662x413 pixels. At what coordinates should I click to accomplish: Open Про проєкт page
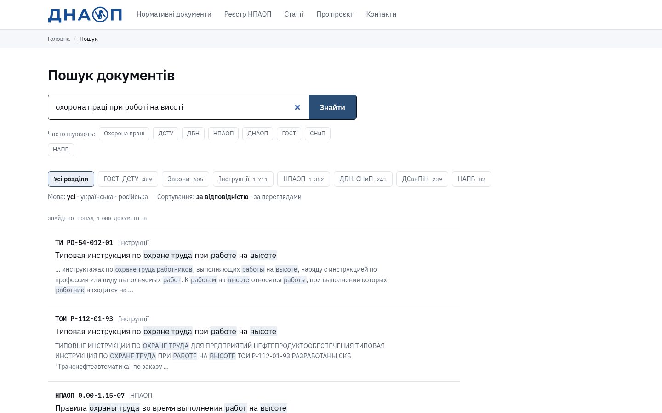click(x=335, y=14)
